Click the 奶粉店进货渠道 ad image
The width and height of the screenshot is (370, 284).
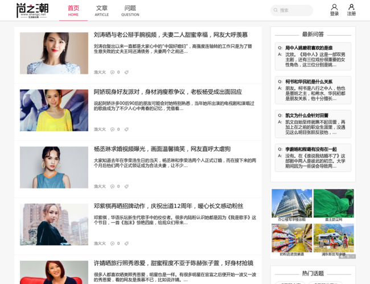(291, 238)
